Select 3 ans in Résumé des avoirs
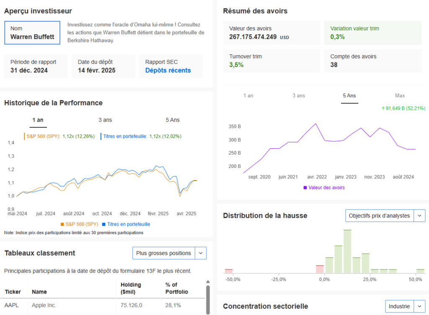The width and height of the screenshot is (429, 315). click(299, 96)
